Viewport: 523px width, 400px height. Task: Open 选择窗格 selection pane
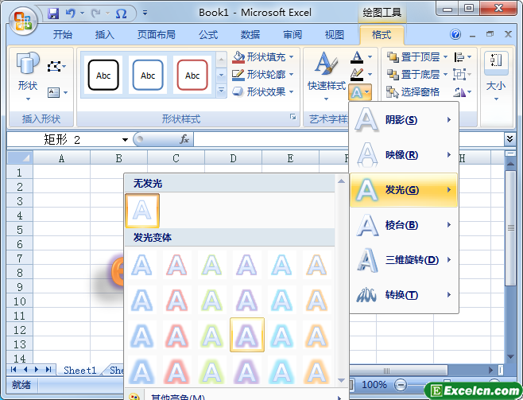pyautogui.click(x=413, y=92)
